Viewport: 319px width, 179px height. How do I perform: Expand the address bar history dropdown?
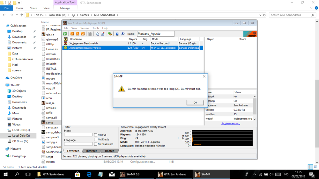(x=260, y=15)
